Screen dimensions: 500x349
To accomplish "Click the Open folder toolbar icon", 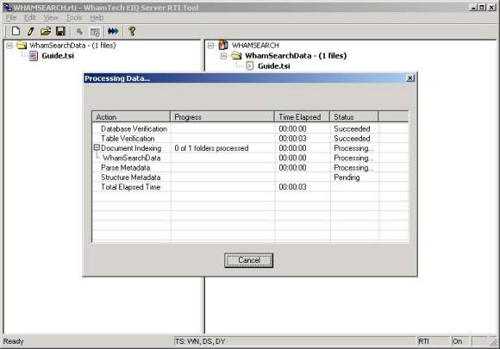I will (46, 31).
